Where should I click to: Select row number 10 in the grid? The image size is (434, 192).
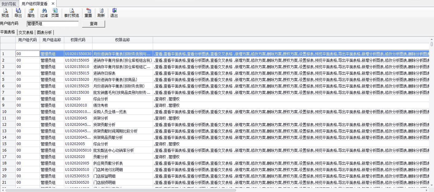[8, 112]
